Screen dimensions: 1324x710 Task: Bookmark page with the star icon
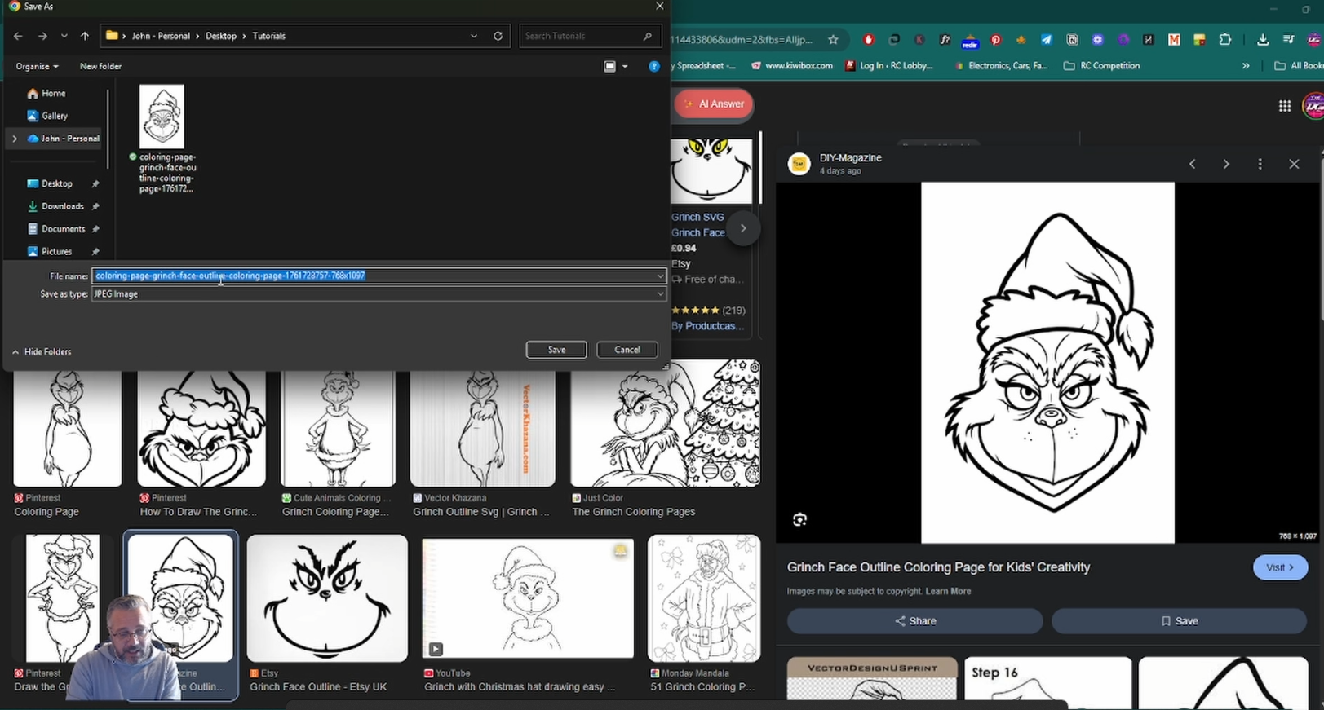pos(833,40)
